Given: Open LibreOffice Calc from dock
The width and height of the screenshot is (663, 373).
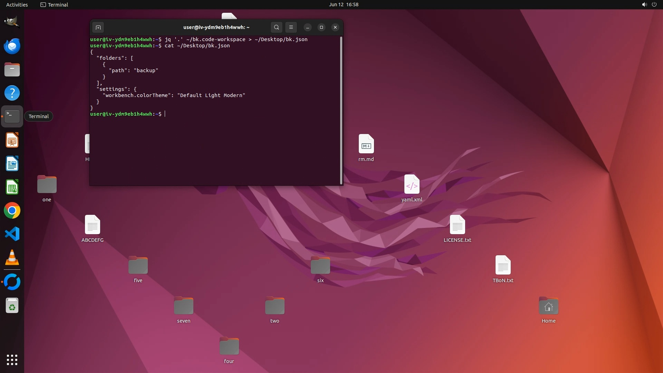Looking at the screenshot, I should point(12,188).
